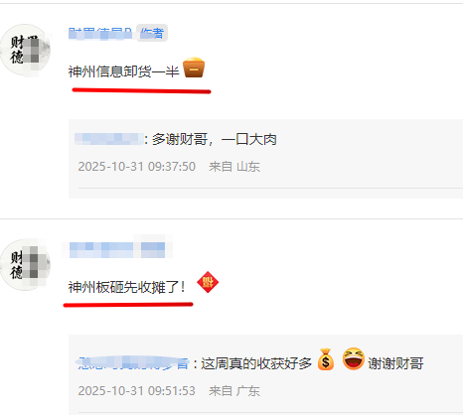Click the blurred username of first reply
This screenshot has height=415, width=463.
[109, 139]
